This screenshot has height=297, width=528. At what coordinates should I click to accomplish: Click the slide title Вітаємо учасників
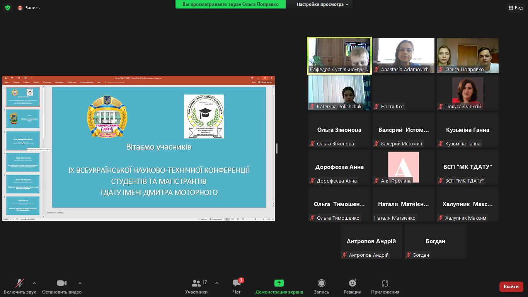(159, 147)
